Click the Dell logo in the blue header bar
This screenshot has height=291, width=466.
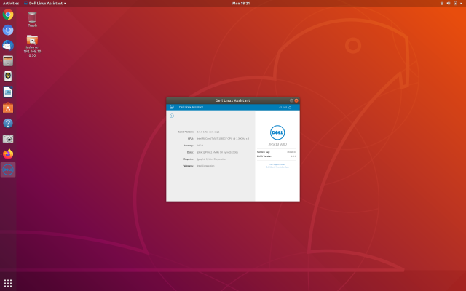coord(172,107)
